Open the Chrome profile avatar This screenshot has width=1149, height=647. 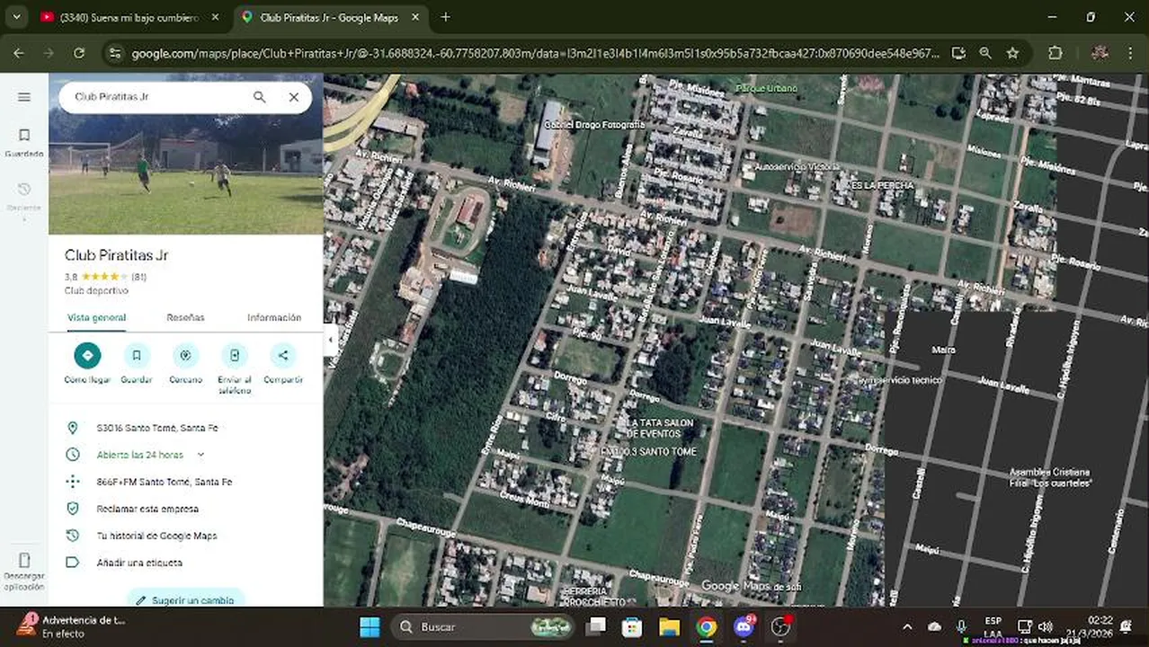pos(1099,53)
